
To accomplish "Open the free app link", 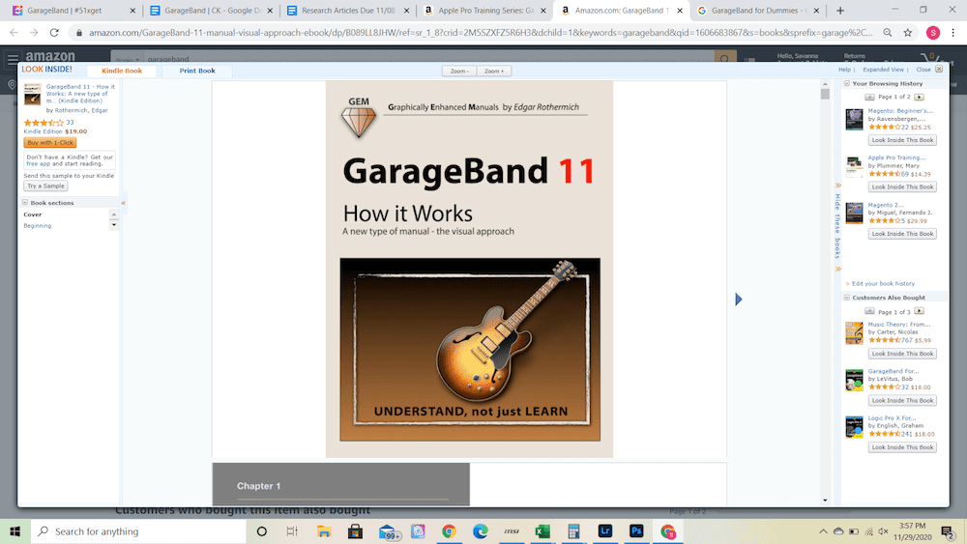I will coord(38,164).
